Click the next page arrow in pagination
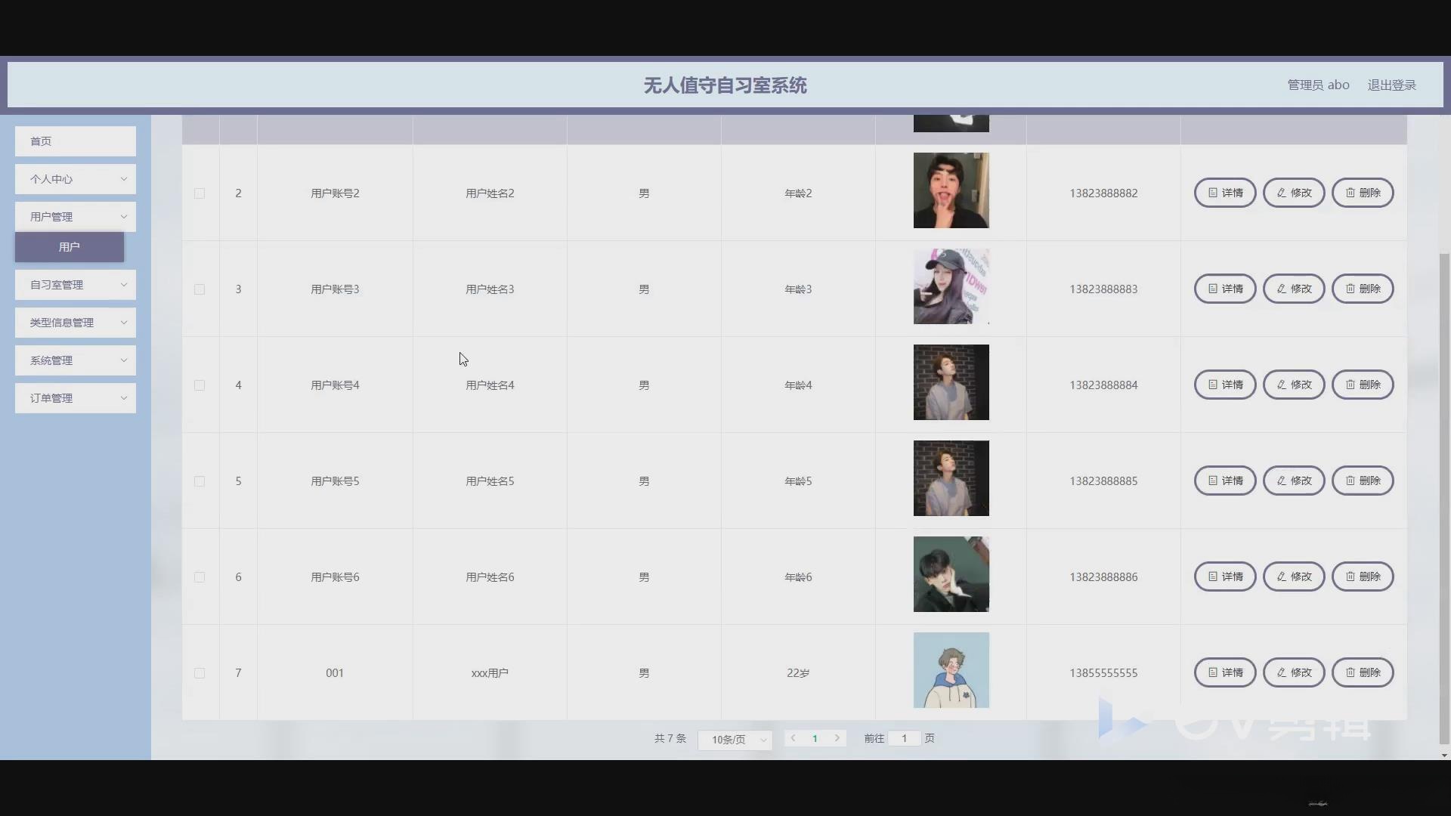1451x816 pixels. (x=837, y=738)
